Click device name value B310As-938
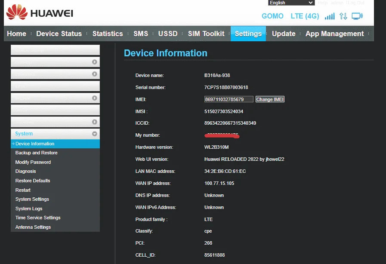386x264 pixels. coord(217,75)
